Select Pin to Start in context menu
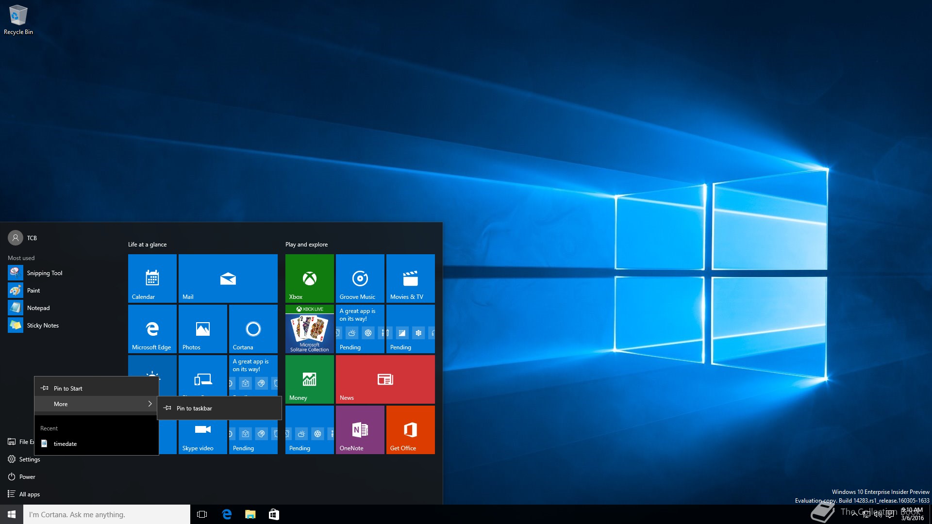The width and height of the screenshot is (932, 524). [x=97, y=388]
